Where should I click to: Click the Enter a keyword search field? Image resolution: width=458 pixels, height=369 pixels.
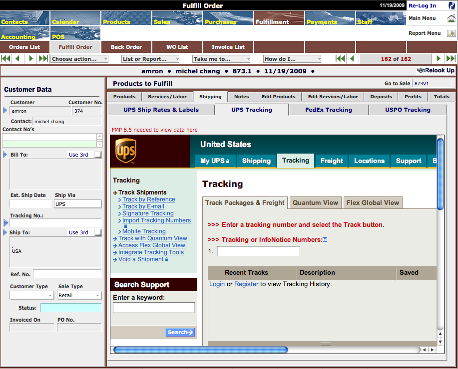coord(154,308)
